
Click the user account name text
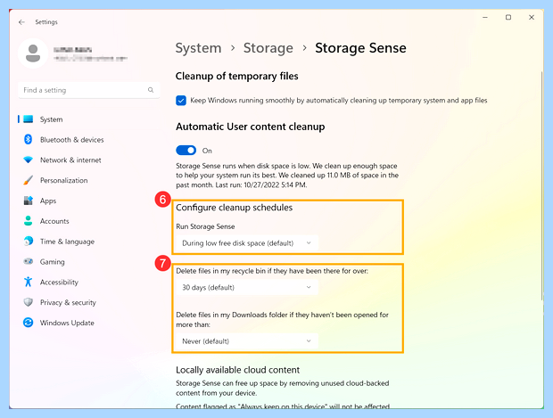pyautogui.click(x=73, y=50)
